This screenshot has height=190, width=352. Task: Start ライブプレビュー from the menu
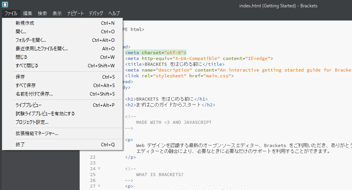point(63,105)
